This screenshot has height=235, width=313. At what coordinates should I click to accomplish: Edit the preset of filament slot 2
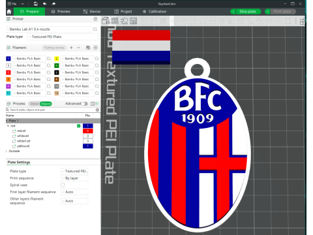pos(97,59)
